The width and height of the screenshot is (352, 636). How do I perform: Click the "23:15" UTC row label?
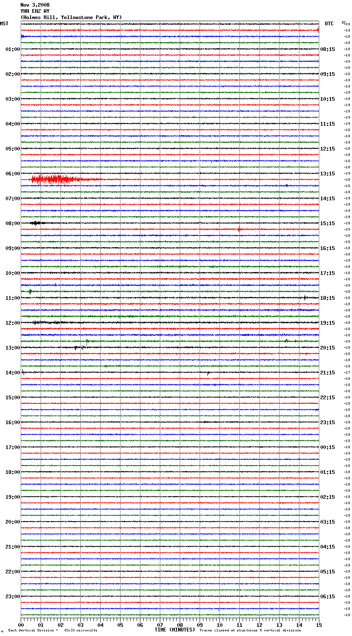pyautogui.click(x=328, y=422)
